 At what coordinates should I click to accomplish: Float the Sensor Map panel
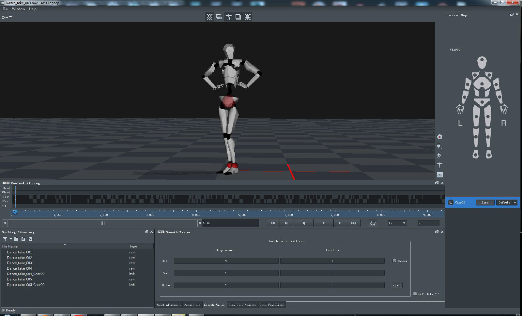click(512, 15)
